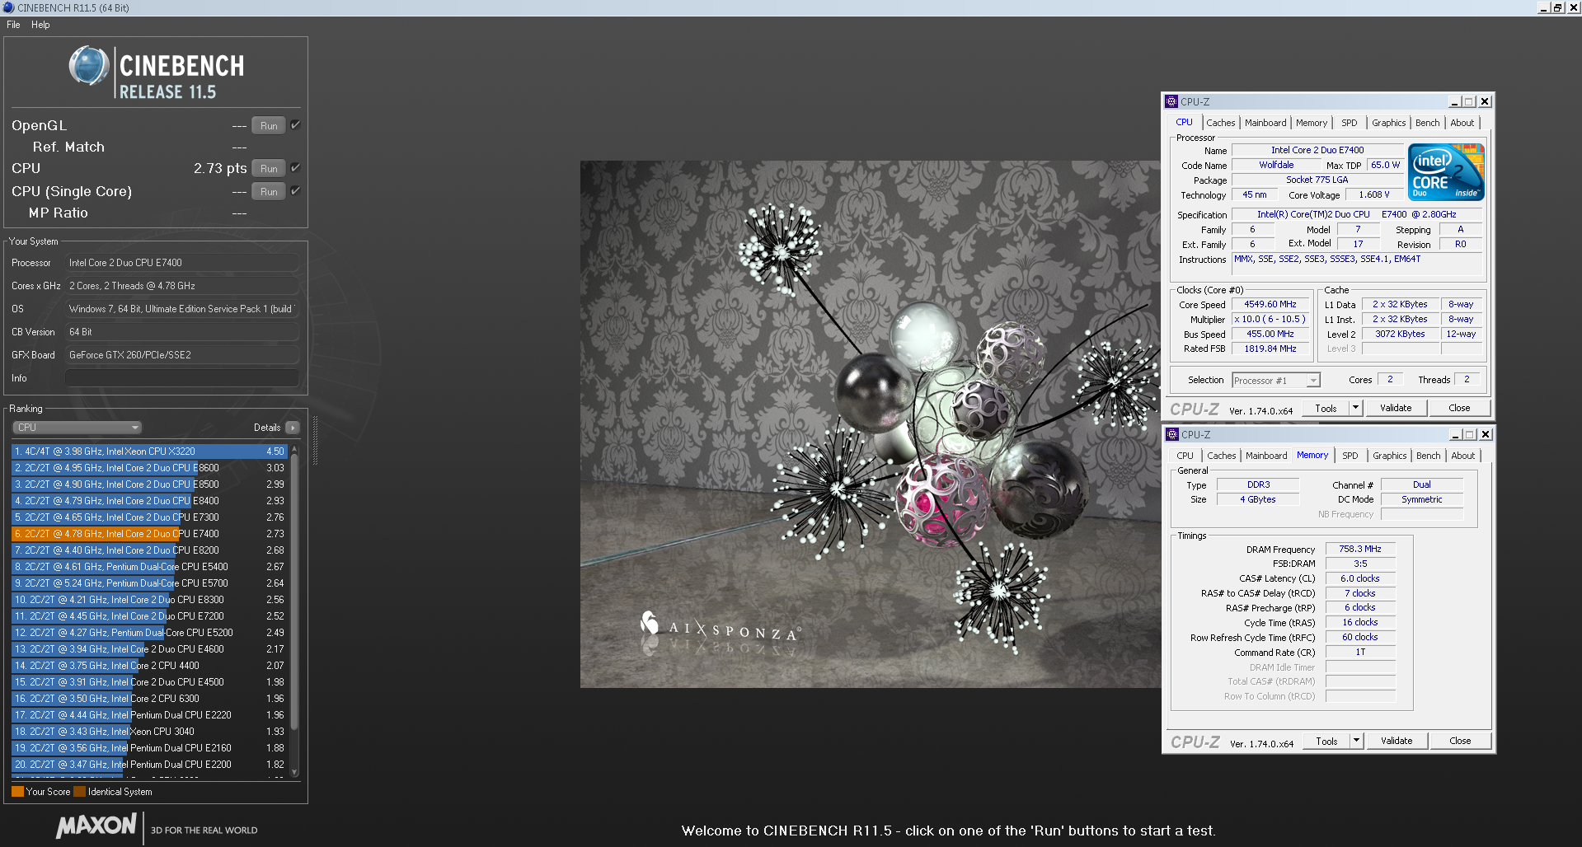Click the panel resize grip beside ranking list
The image size is (1582, 847).
click(315, 441)
